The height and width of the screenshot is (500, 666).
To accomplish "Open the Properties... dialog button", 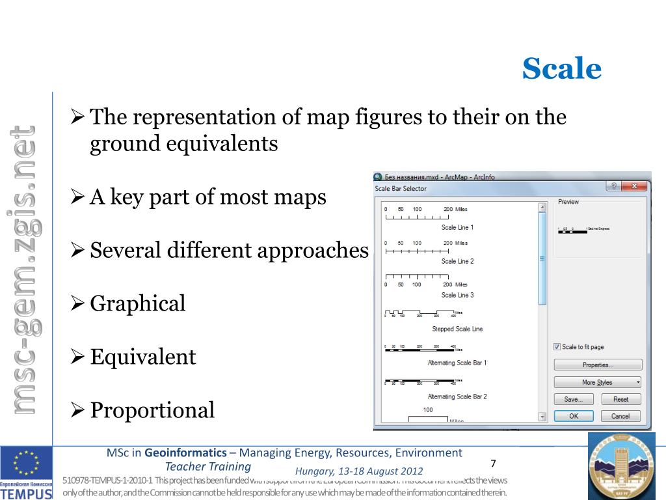I will [x=598, y=365].
